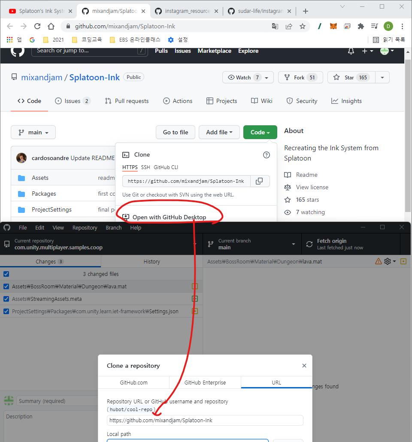Open the MetaMask fox extension
This screenshot has width=412, height=442.
point(333,26)
